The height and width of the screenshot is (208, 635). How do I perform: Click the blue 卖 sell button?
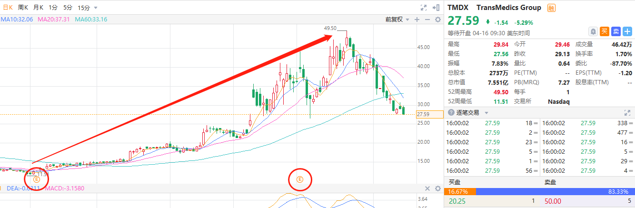[x=615, y=31]
